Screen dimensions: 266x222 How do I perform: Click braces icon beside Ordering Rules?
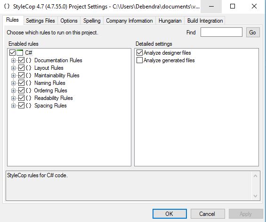pyautogui.click(x=29, y=90)
